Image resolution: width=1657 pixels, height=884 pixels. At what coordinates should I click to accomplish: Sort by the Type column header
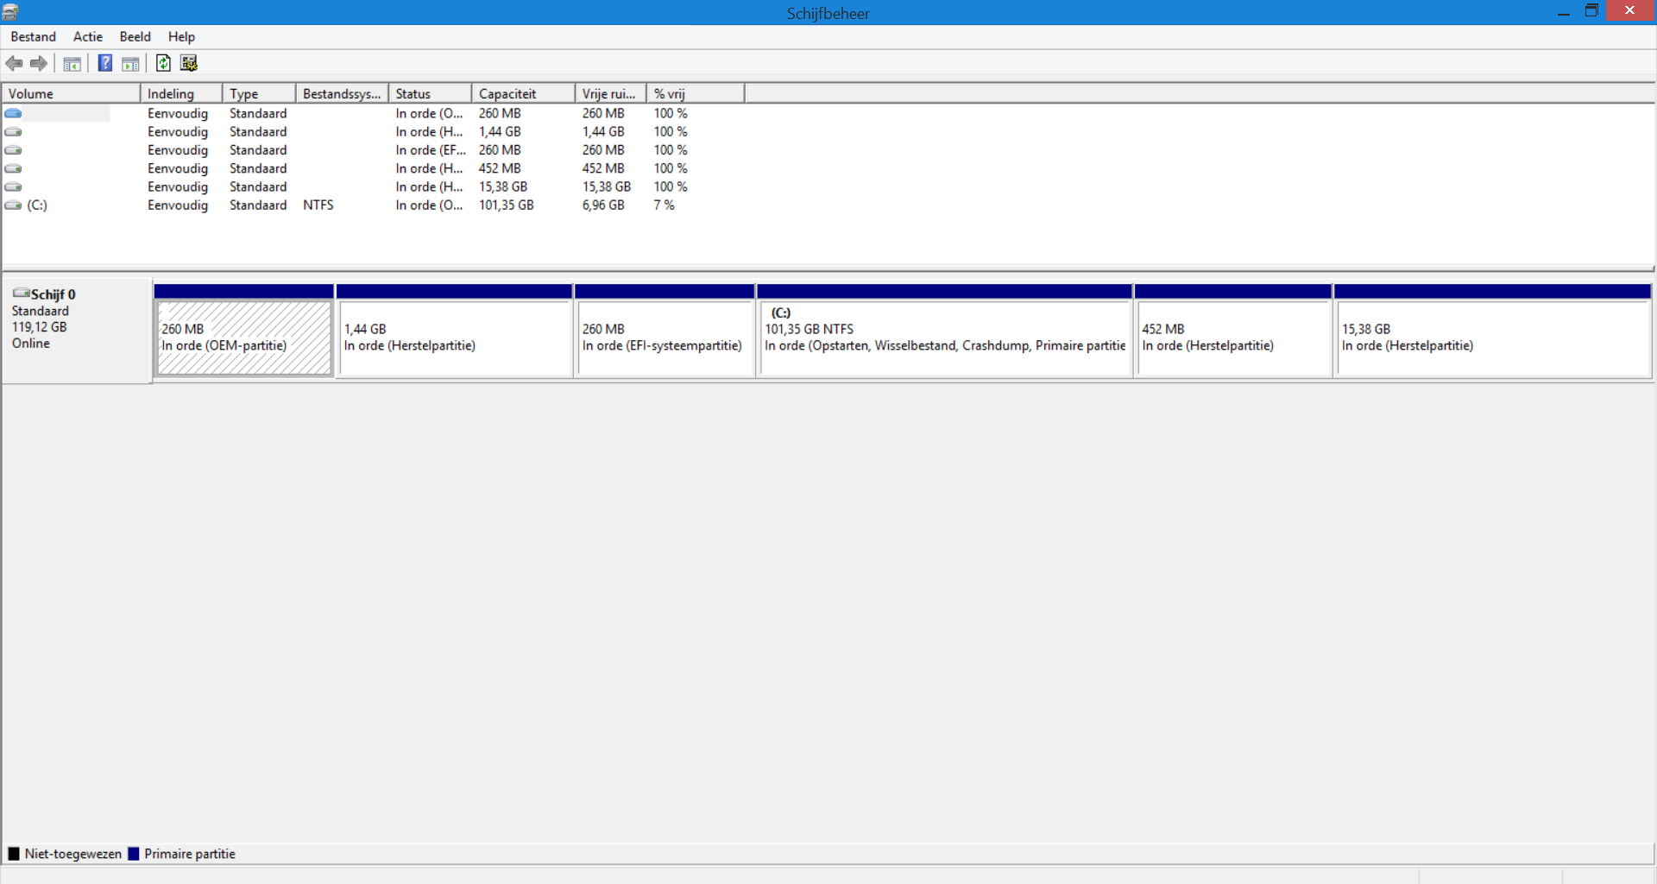coord(259,93)
